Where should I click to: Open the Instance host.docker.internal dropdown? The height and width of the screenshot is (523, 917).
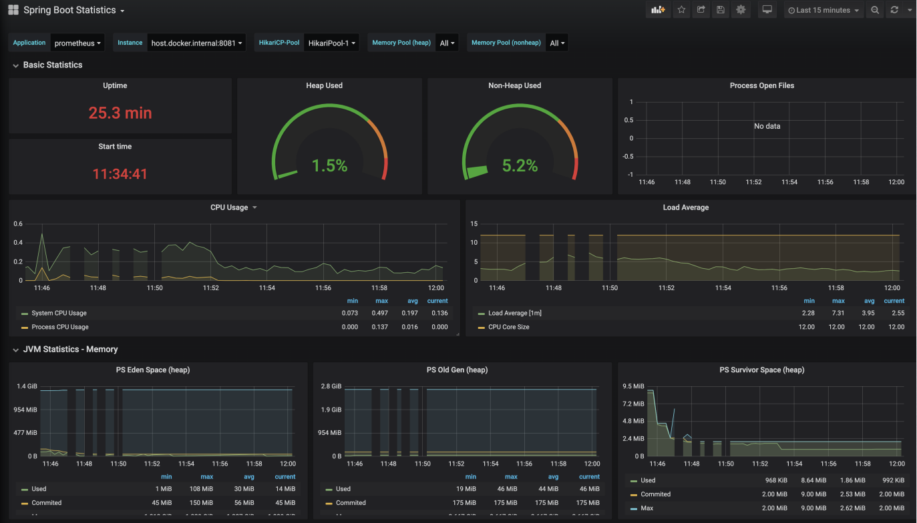click(x=197, y=43)
